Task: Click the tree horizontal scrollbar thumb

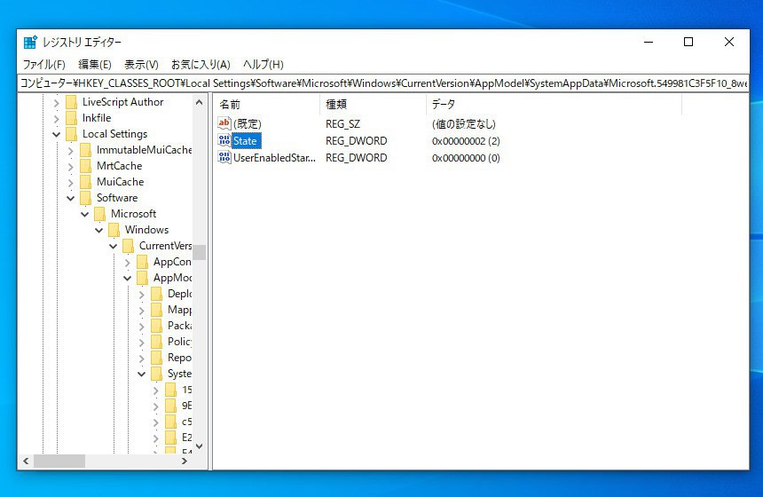Action: (x=59, y=461)
